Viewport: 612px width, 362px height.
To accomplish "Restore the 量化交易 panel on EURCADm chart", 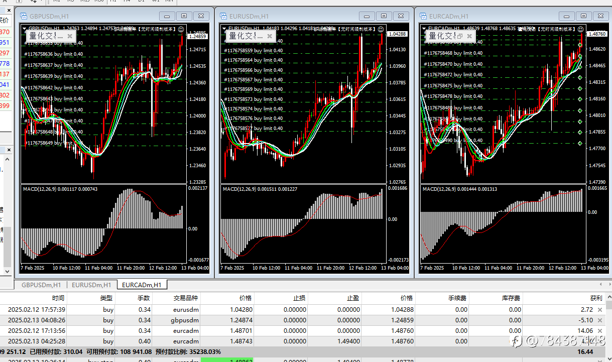I will [459, 36].
